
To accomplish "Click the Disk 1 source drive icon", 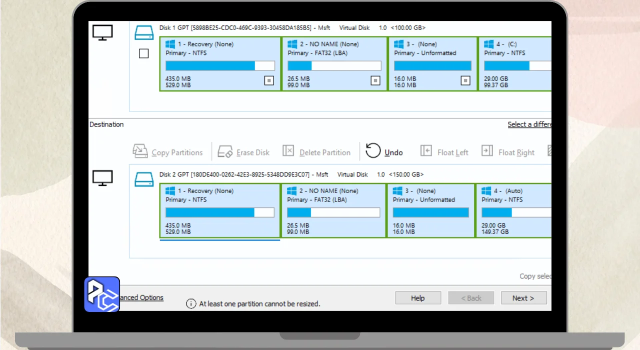I will click(x=144, y=33).
